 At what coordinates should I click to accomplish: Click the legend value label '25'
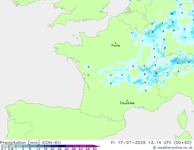(x=59, y=149)
